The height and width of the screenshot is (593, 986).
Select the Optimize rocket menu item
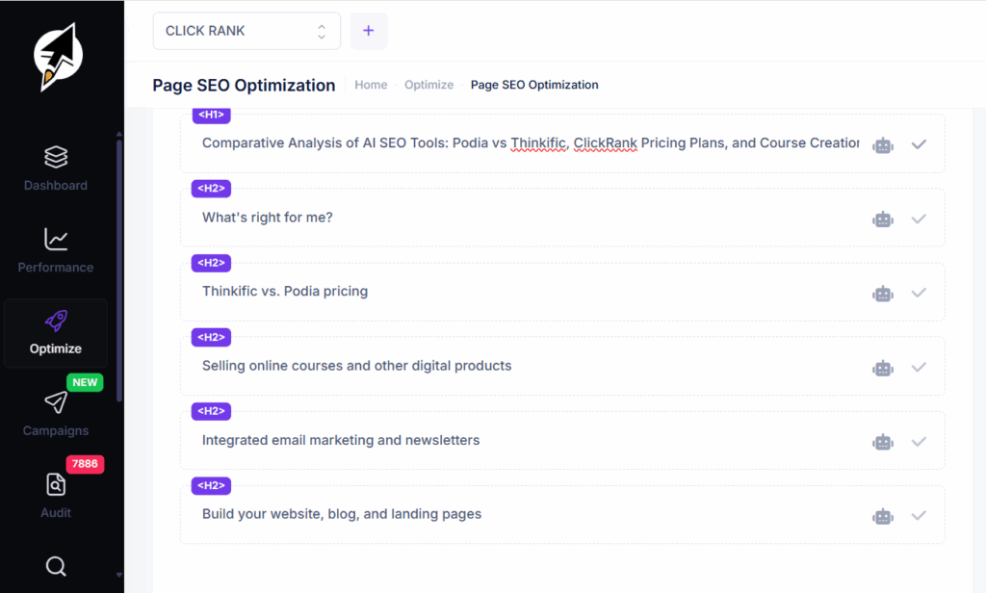tap(55, 333)
